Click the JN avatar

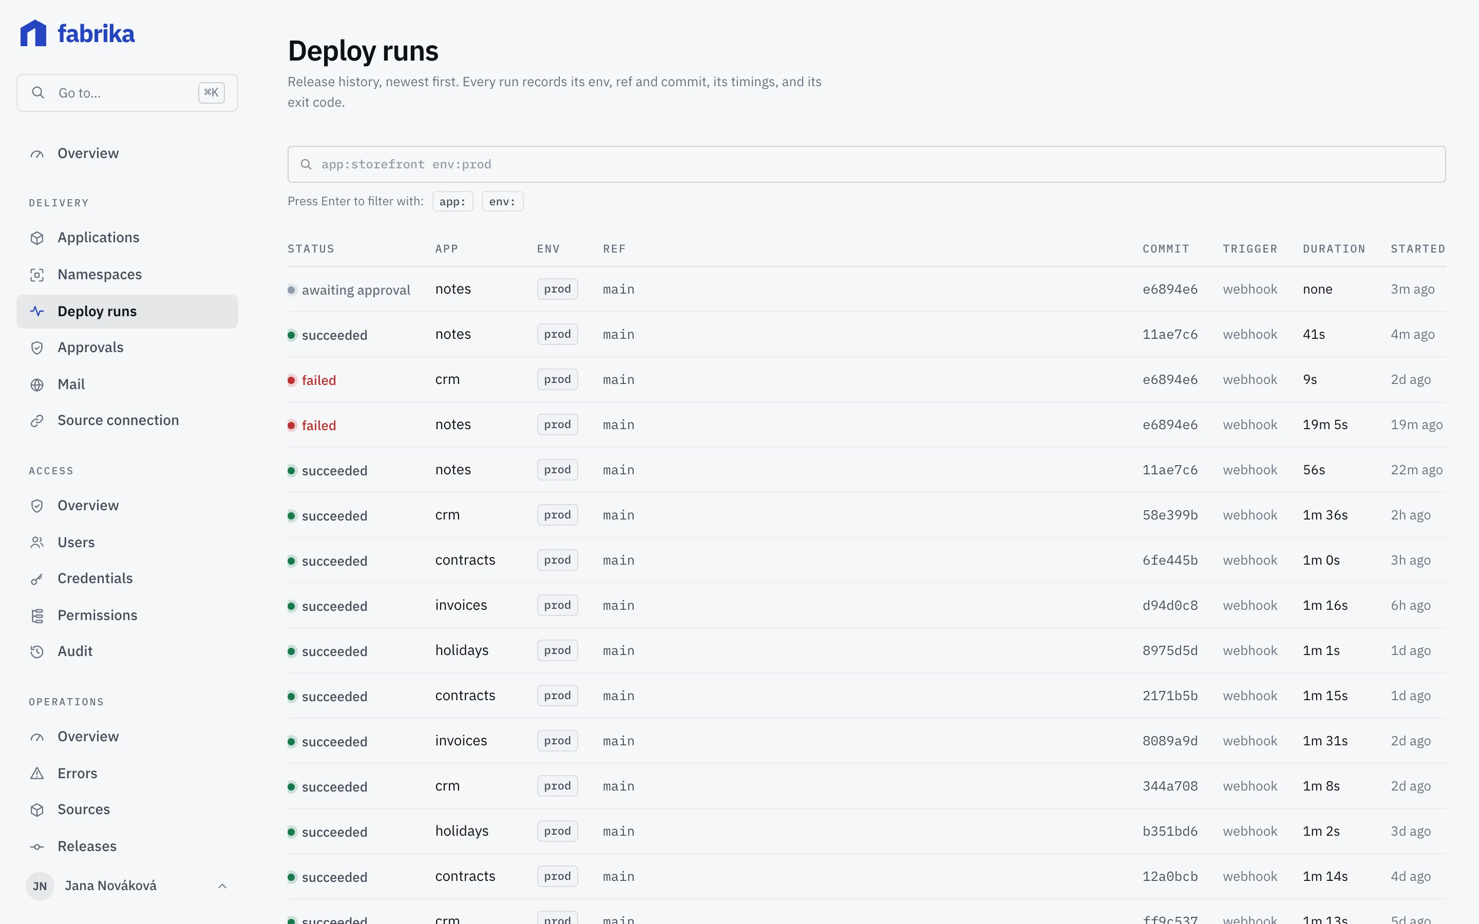[x=40, y=886]
